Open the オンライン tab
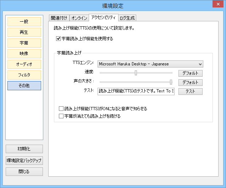The image size is (226, 188). point(79,18)
